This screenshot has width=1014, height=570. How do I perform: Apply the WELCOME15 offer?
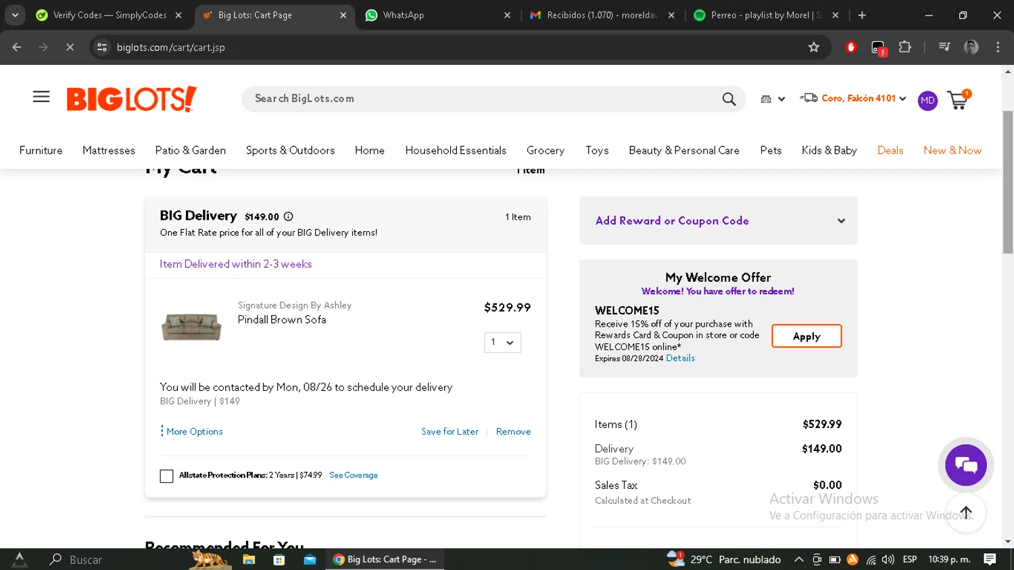tap(806, 336)
